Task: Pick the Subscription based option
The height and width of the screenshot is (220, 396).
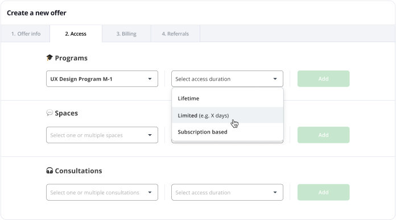Action: click(x=227, y=132)
